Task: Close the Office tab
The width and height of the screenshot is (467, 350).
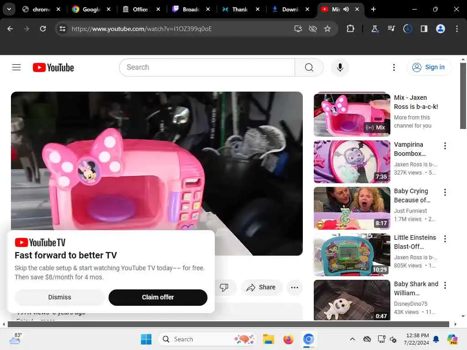Action: (x=158, y=9)
